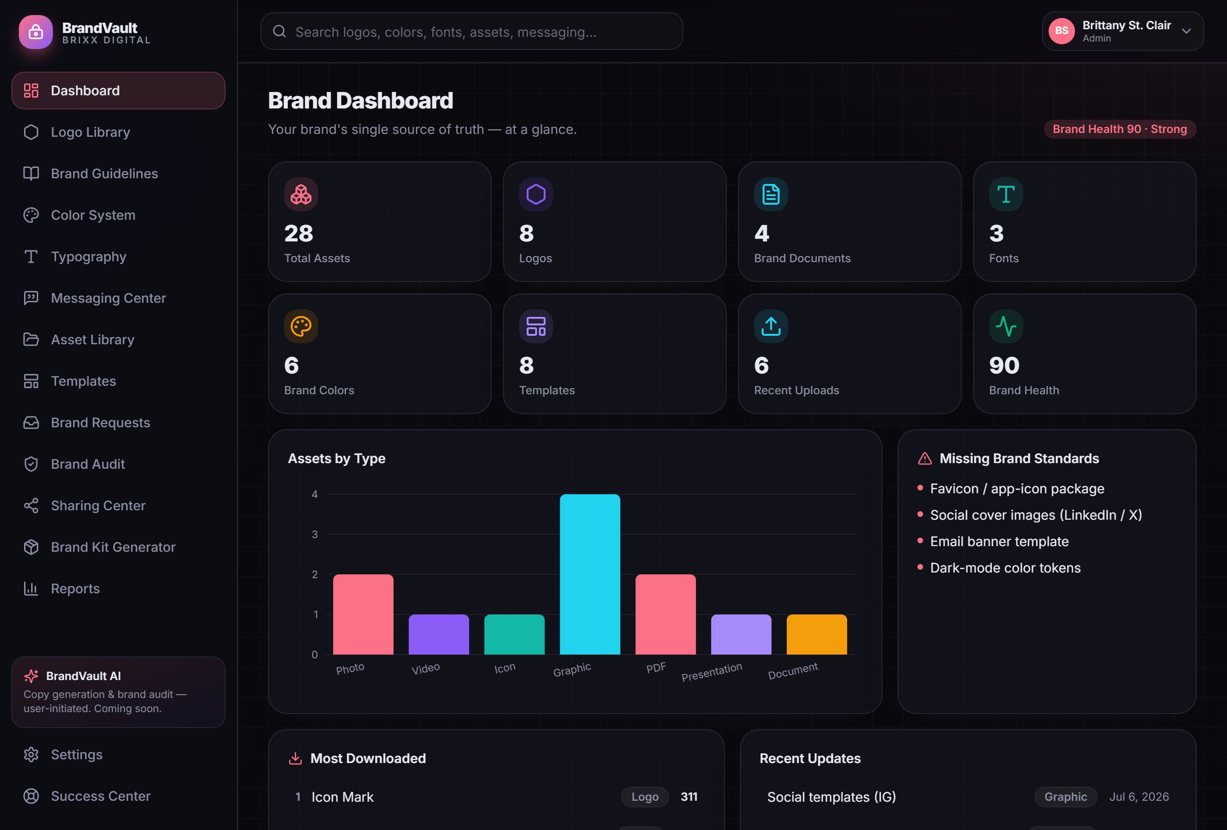1227x830 pixels.
Task: Click the Brand Documents file icon
Action: tap(771, 194)
